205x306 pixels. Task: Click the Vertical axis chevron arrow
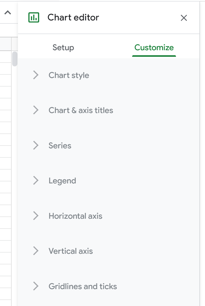[36, 251]
